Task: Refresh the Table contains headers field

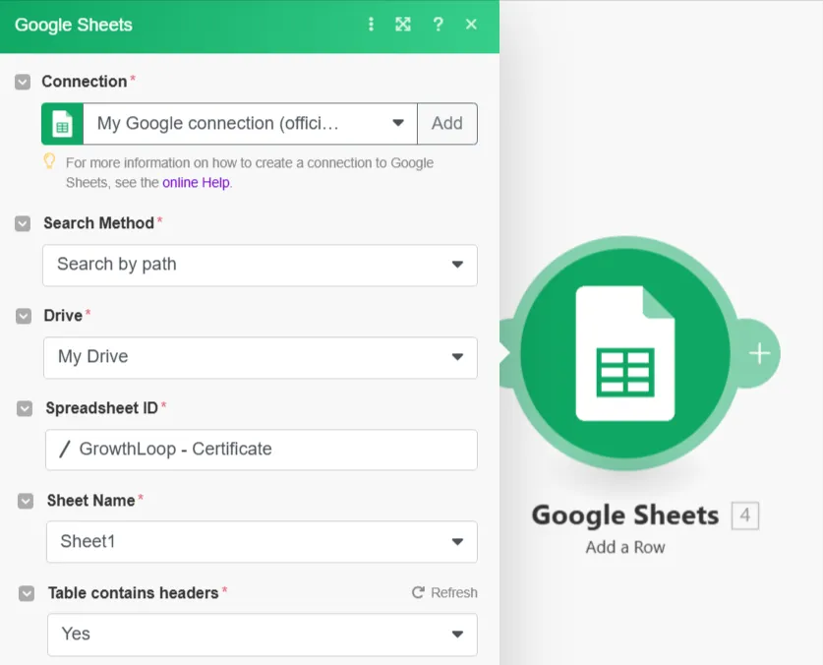Action: pos(444,592)
